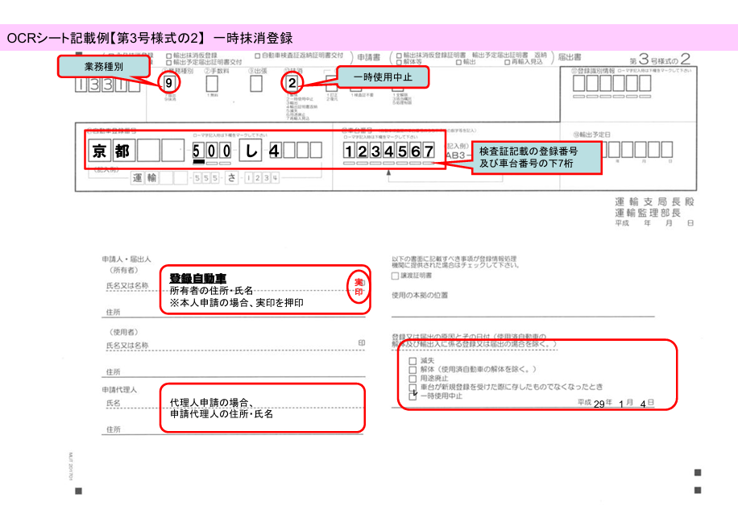Check the 輸出抹消仮登録 checkbox at top
The image size is (738, 510).
click(169, 56)
